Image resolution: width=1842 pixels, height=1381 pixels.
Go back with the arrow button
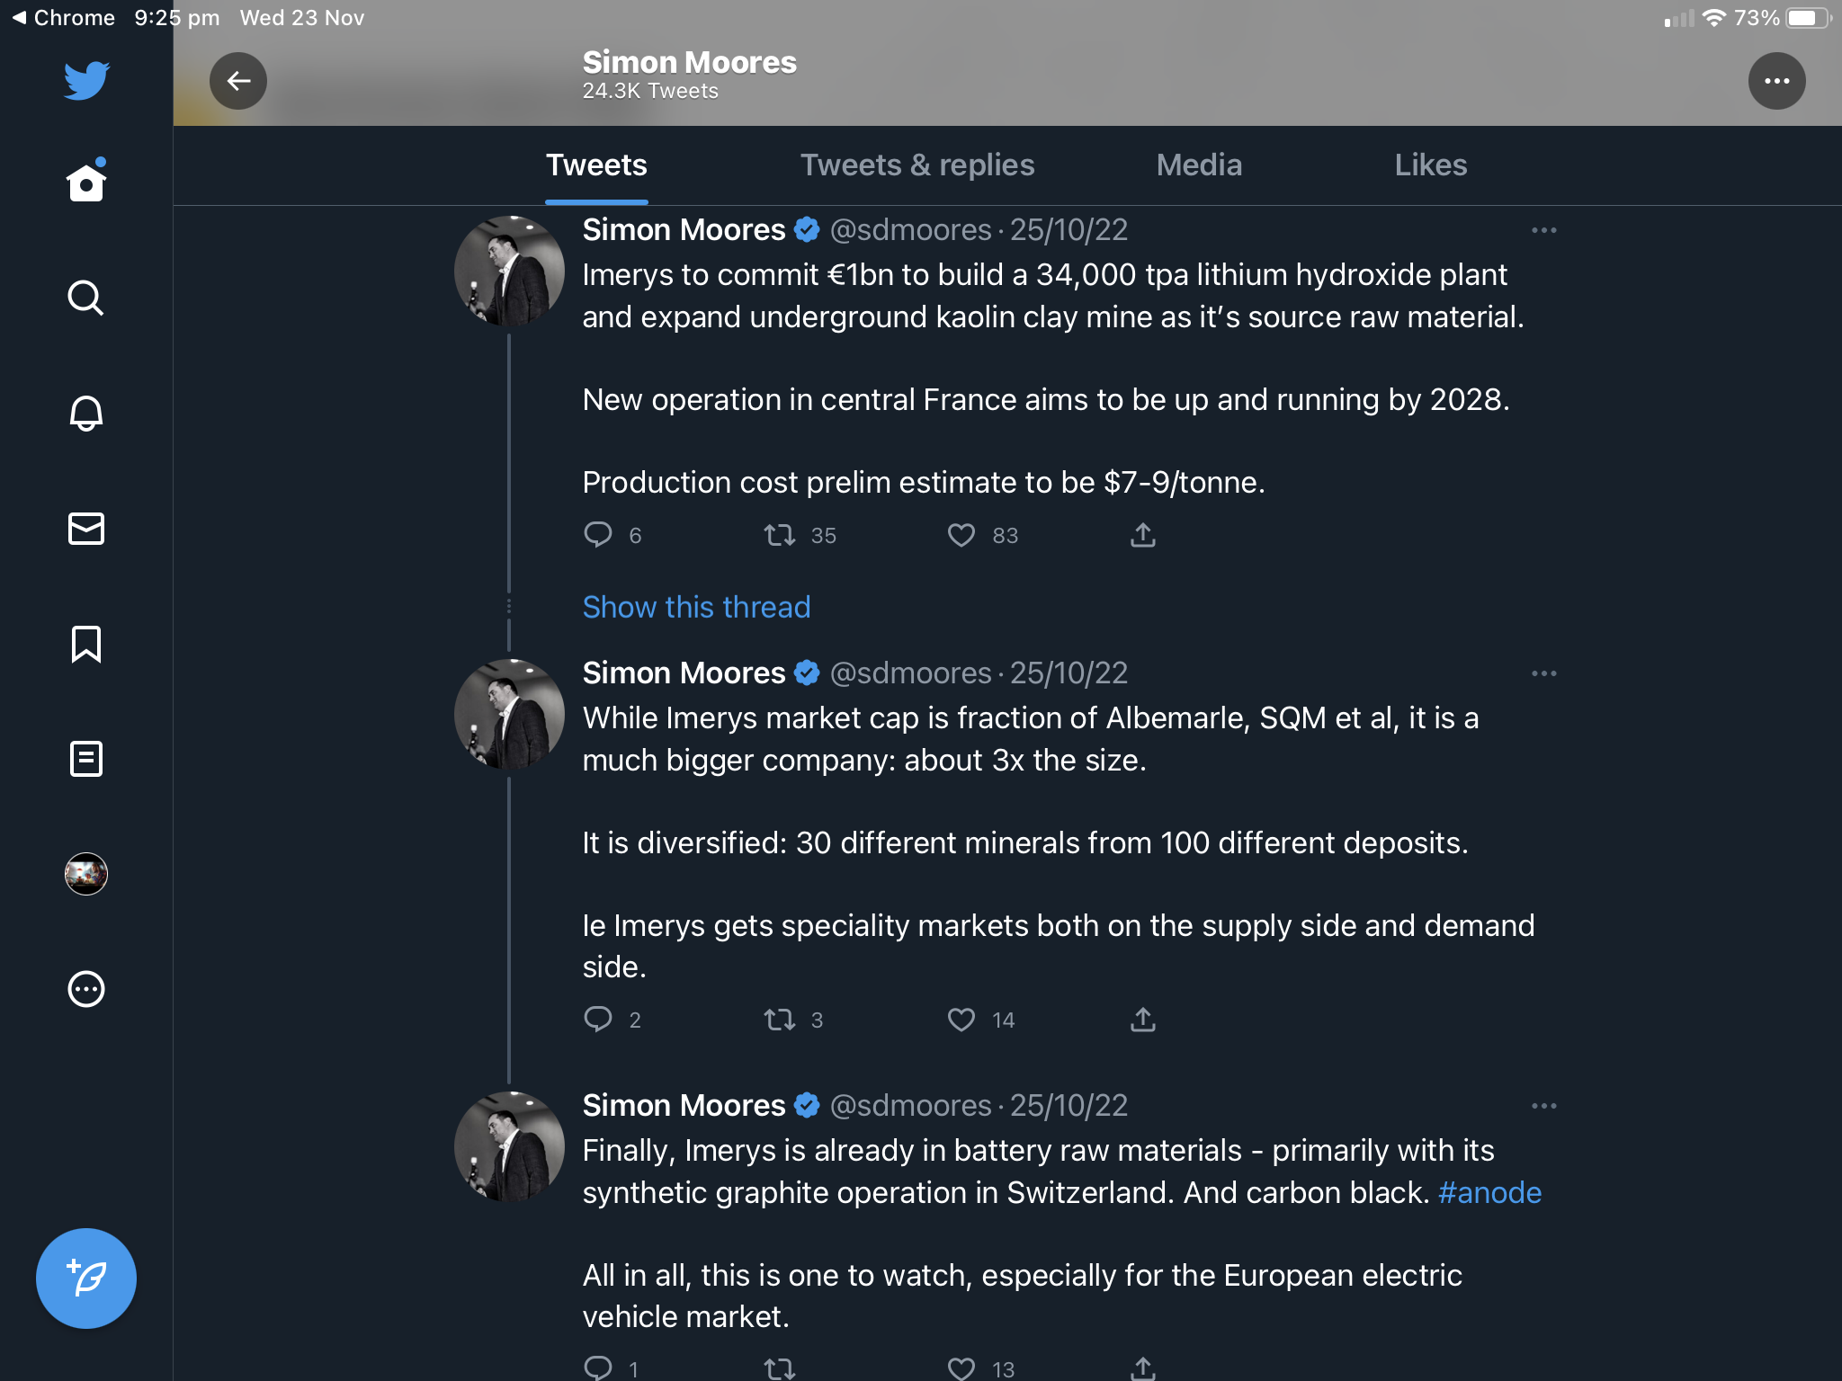click(x=238, y=81)
